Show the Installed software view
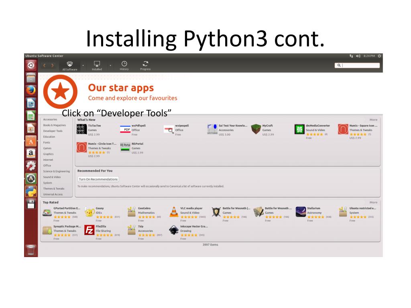 (x=97, y=66)
